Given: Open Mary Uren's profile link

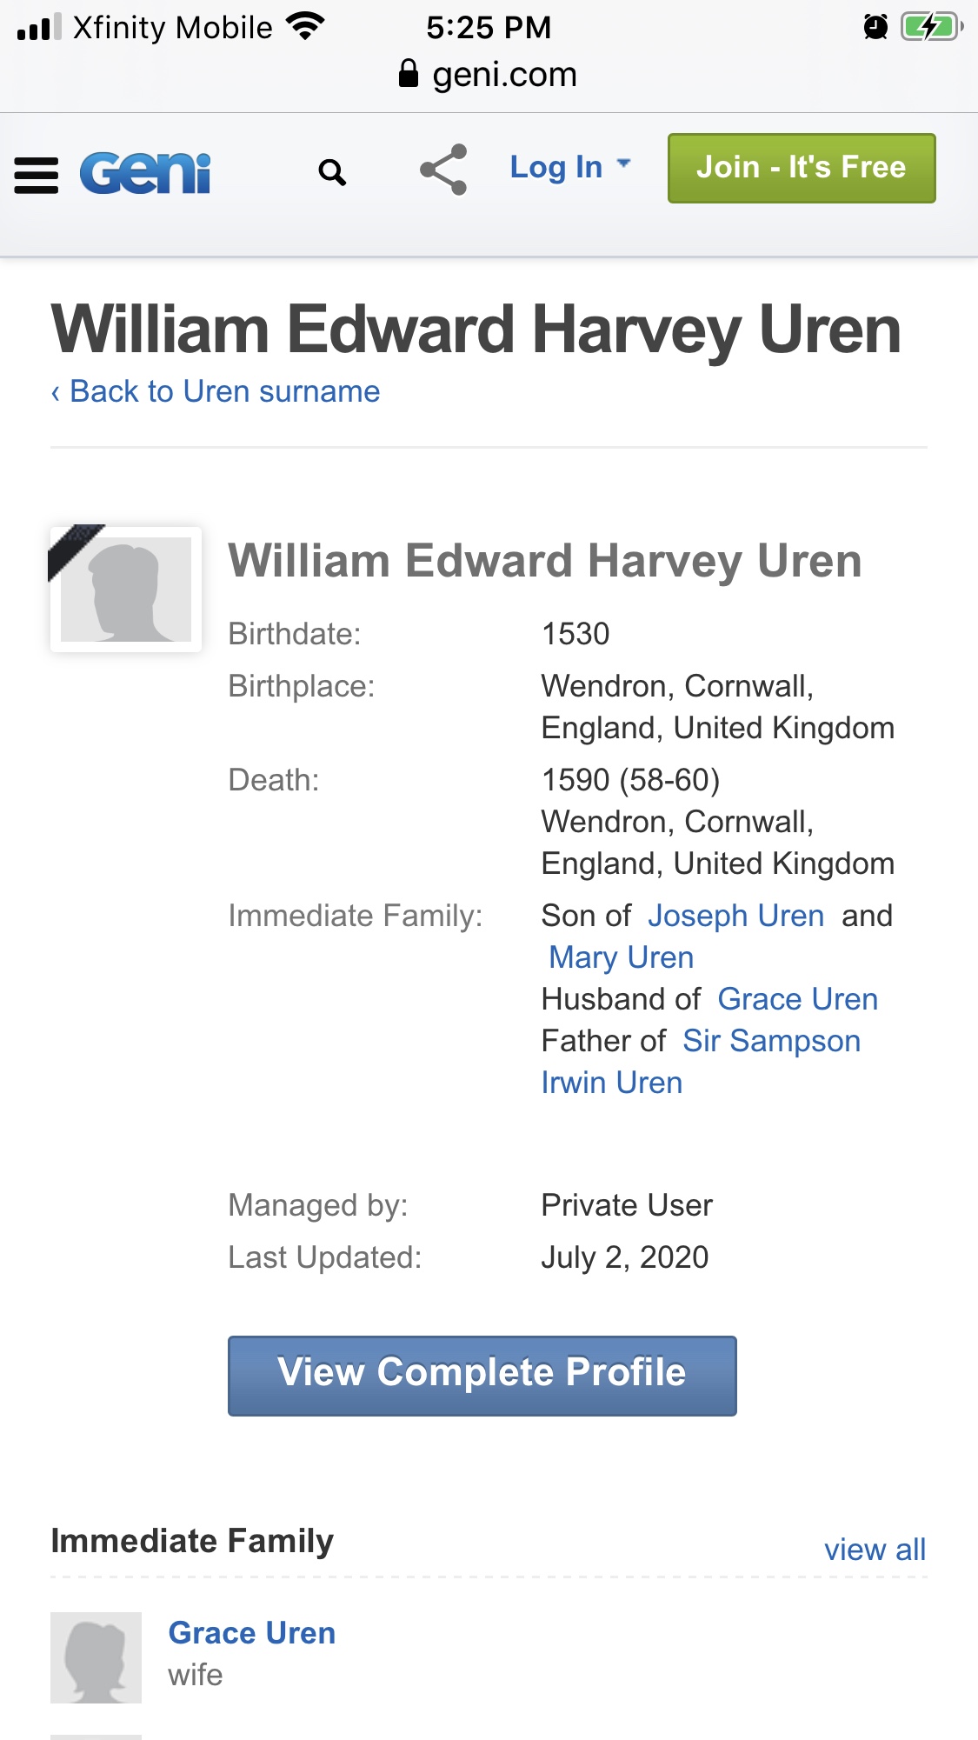Looking at the screenshot, I should [621, 957].
